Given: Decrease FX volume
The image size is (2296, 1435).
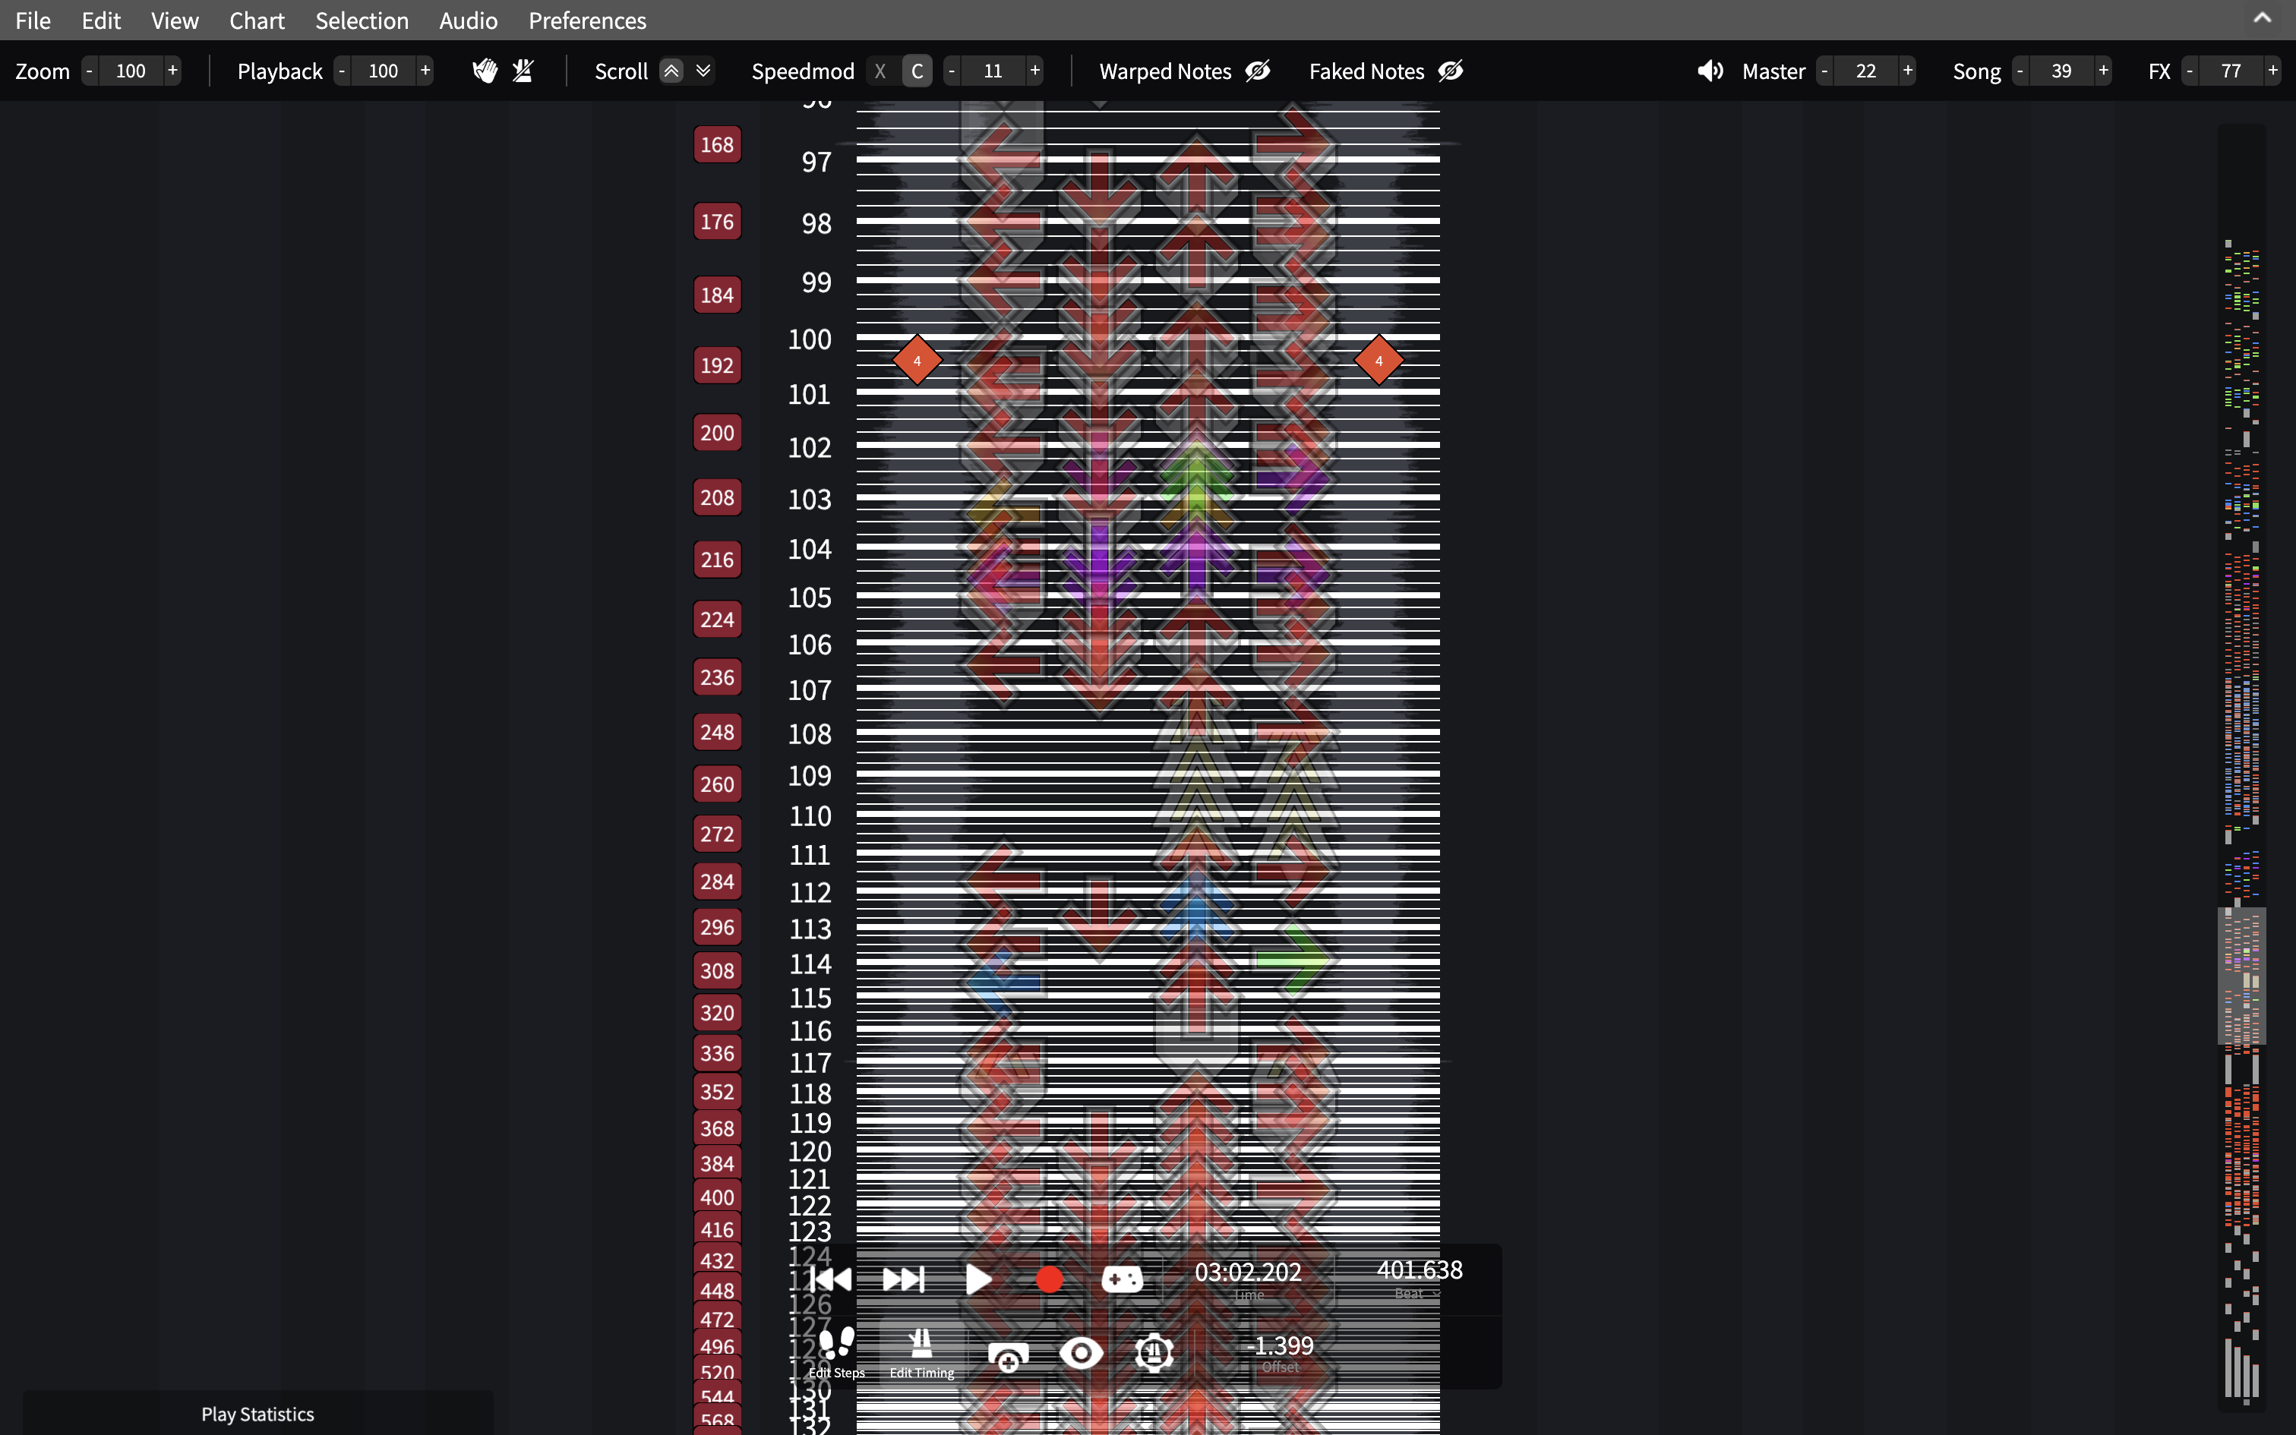Looking at the screenshot, I should (x=2190, y=71).
